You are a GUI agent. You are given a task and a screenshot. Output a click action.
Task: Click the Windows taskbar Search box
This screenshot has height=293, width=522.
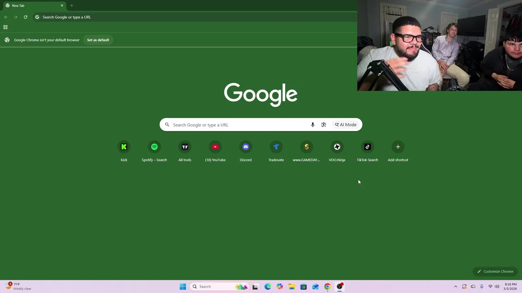point(219,286)
